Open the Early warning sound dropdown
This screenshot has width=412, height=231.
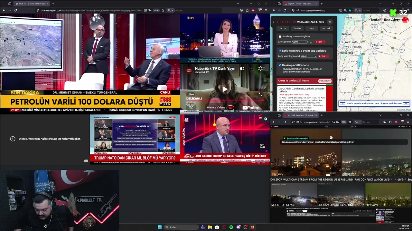(x=309, y=56)
